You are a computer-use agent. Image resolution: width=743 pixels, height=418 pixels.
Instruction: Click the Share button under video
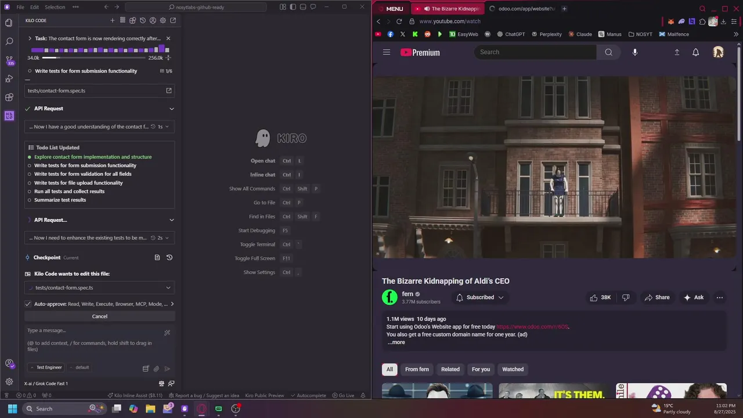(x=657, y=297)
